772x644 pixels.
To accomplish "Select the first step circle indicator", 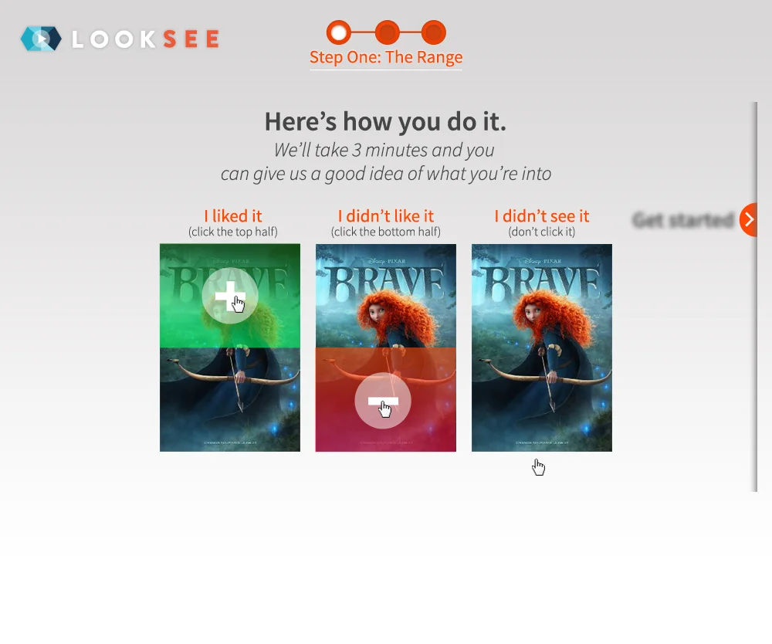I will 339,32.
